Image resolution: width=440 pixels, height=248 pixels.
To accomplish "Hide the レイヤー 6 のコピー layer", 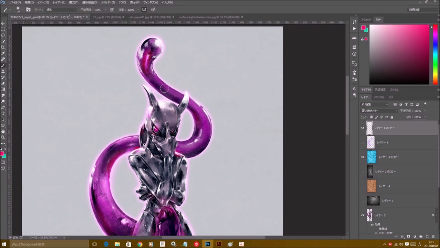I will 362,128.
